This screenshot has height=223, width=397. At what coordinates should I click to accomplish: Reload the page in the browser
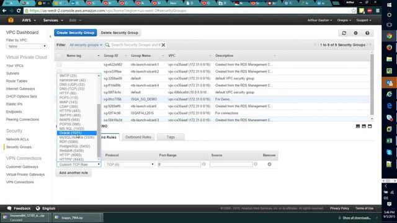pyautogui.click(x=19, y=11)
